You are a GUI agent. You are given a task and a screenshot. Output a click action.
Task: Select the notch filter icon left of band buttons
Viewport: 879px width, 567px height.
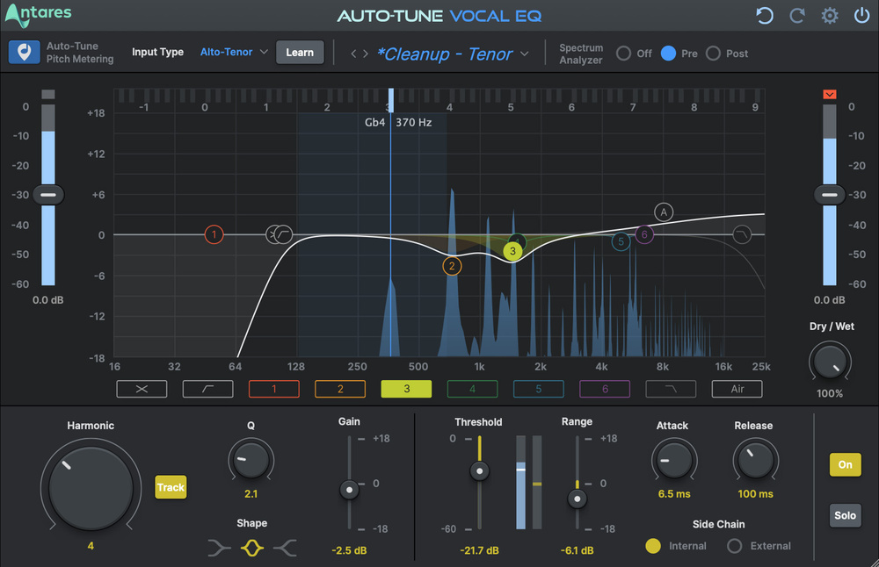[142, 389]
